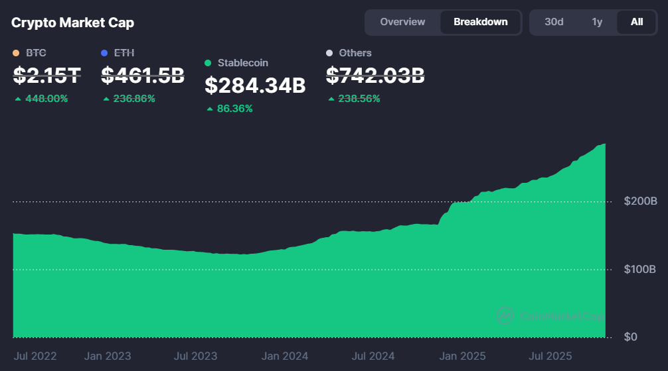Select the Breakdown tab
Viewport: 668px width, 371px height.
[480, 22]
